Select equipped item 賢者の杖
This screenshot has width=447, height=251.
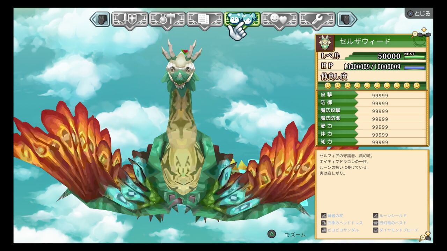335,216
